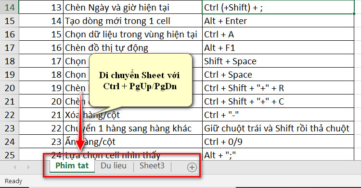
Task: Select cell "Tạo dòng mới trong 1 cell"
Action: [133, 21]
